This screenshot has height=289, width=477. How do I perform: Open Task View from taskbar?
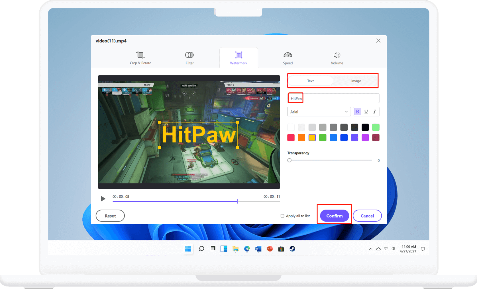click(213, 249)
